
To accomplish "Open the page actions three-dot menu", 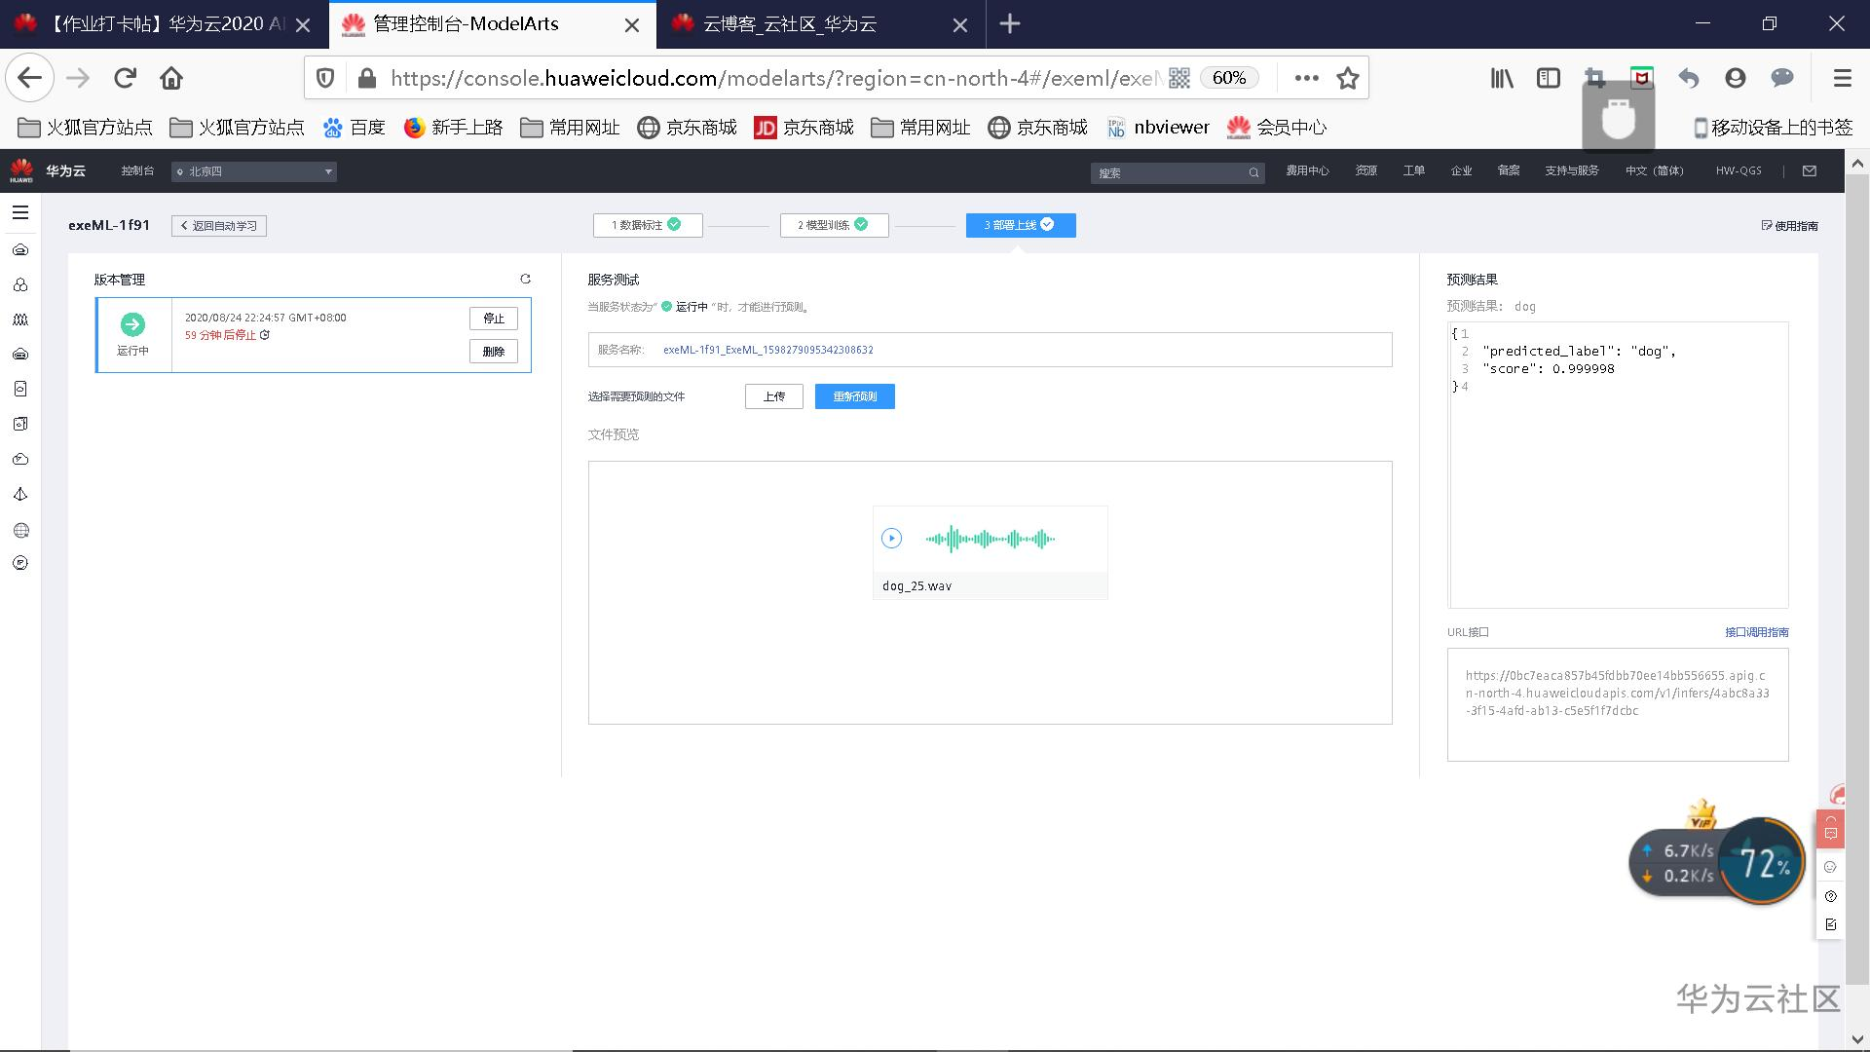I will (x=1306, y=78).
